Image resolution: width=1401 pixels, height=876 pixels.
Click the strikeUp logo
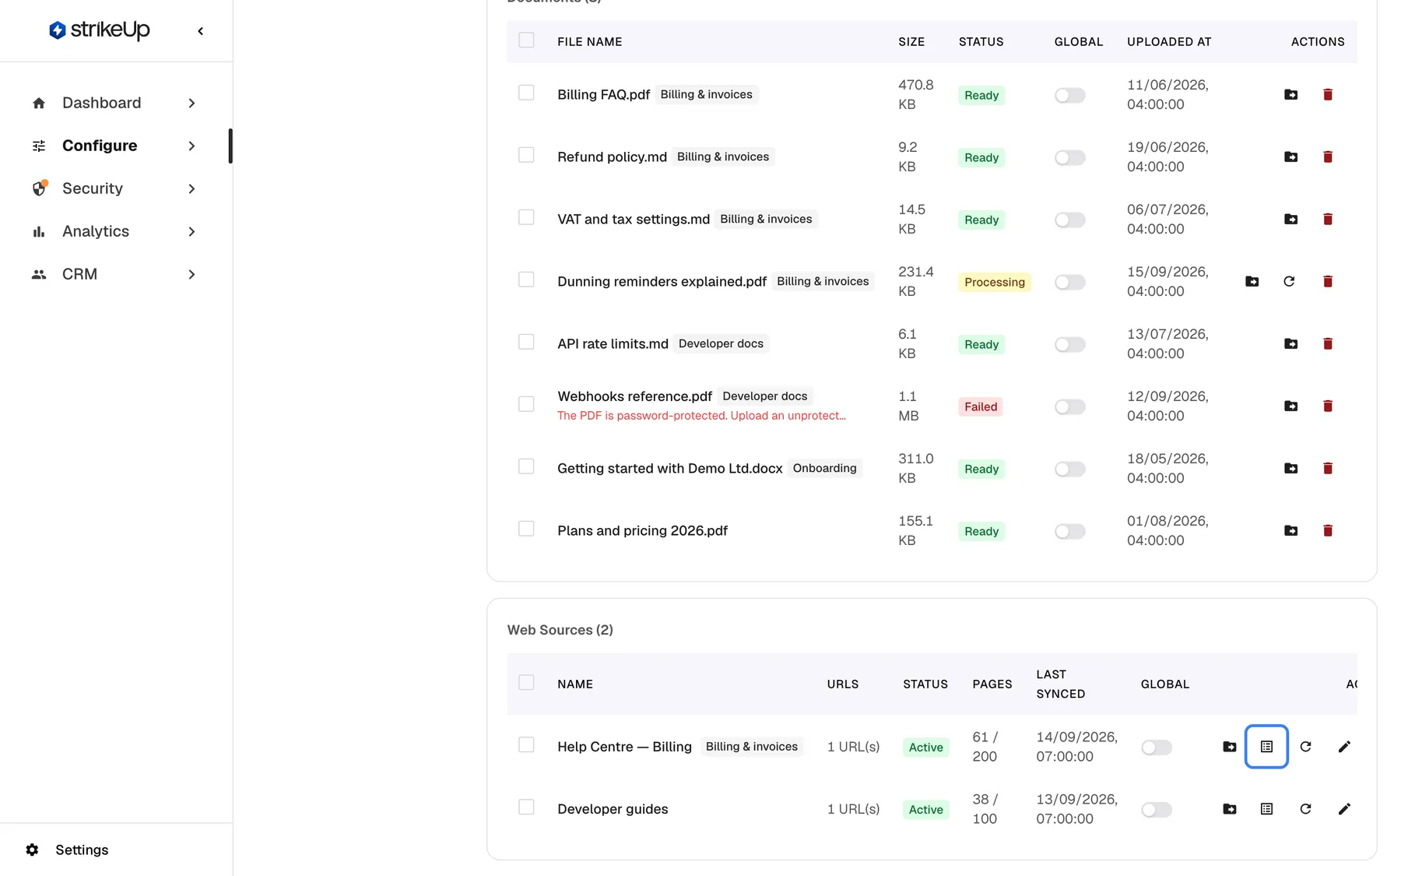pyautogui.click(x=100, y=30)
